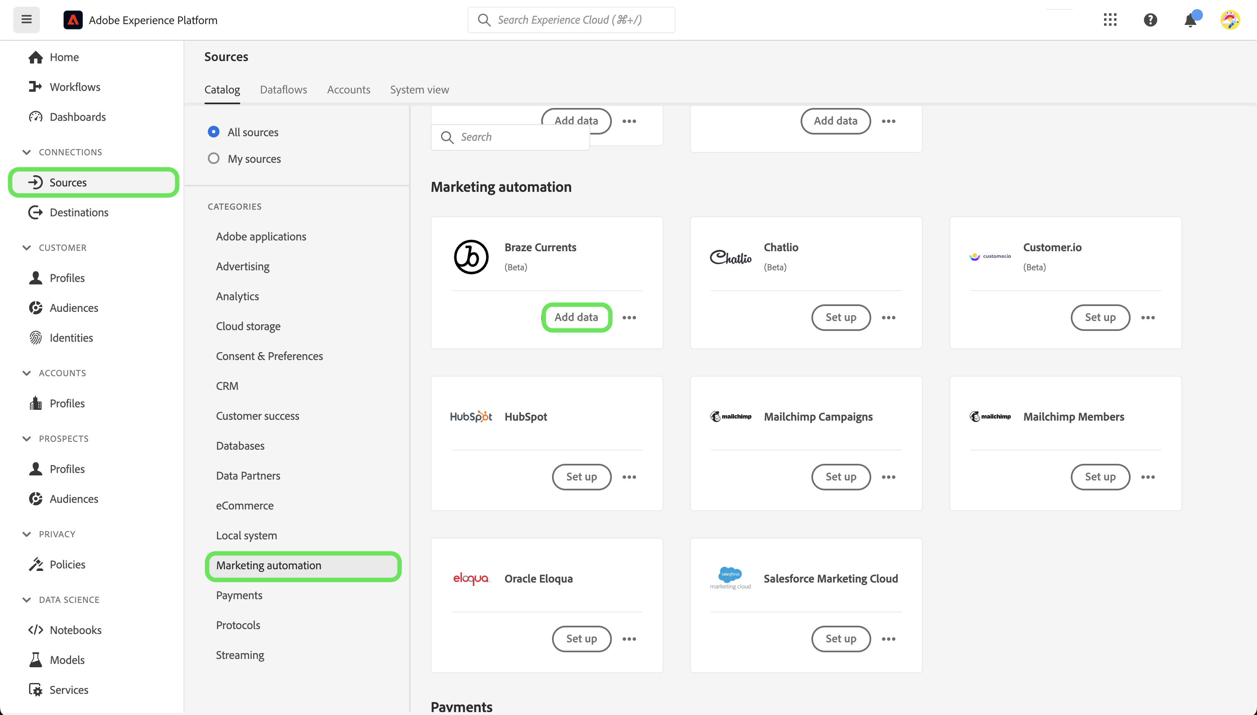Click Set up for Salesforce Marketing Cloud

(840, 639)
